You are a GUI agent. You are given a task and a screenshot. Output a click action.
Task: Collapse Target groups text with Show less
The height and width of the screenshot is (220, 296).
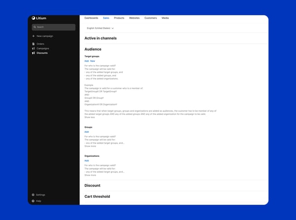click(x=90, y=117)
